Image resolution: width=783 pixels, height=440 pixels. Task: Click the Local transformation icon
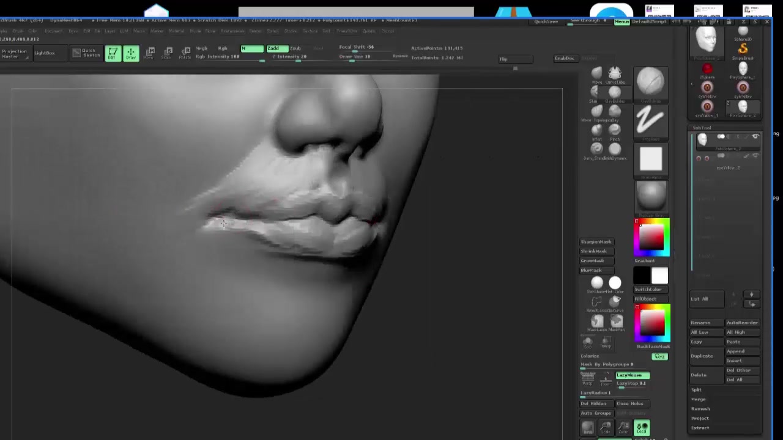tap(642, 428)
